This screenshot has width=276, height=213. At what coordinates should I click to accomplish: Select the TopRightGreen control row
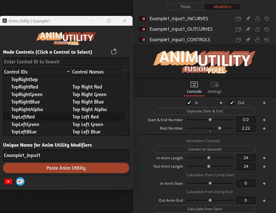(x=64, y=94)
